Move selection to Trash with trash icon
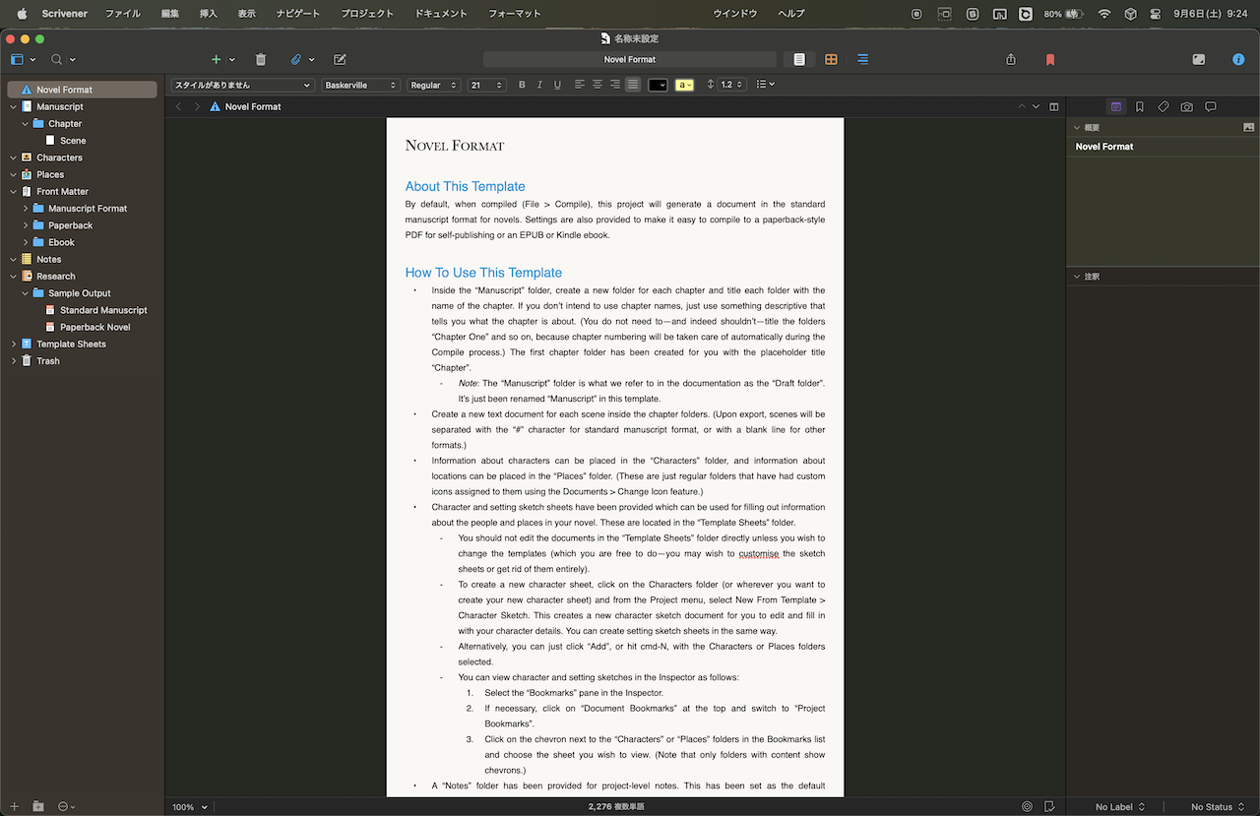The width and height of the screenshot is (1260, 816). point(261,59)
